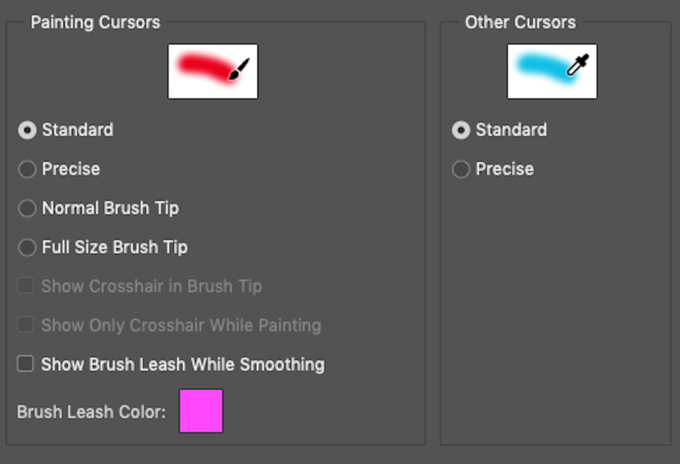The height and width of the screenshot is (464, 680).
Task: Click the blue eyedropper cursor preview
Action: click(551, 71)
